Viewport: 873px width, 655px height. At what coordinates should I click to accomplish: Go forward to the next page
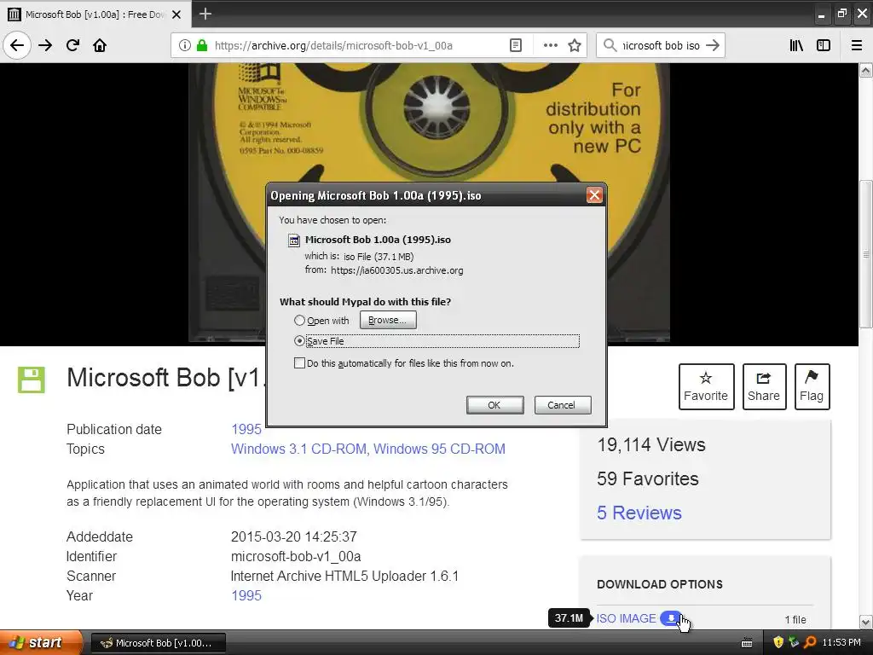click(x=45, y=45)
